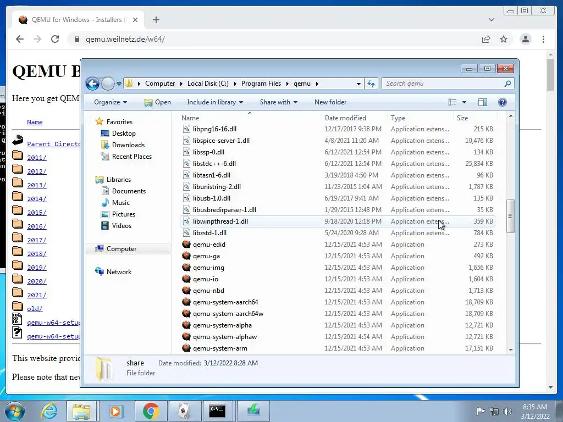Image resolution: width=563 pixels, height=422 pixels.
Task: Select Downloads in the navigation pane
Action: click(x=128, y=145)
